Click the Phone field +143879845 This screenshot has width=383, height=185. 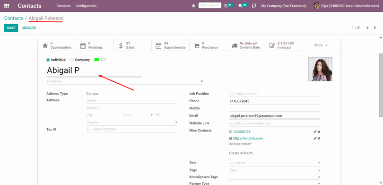click(x=275, y=101)
